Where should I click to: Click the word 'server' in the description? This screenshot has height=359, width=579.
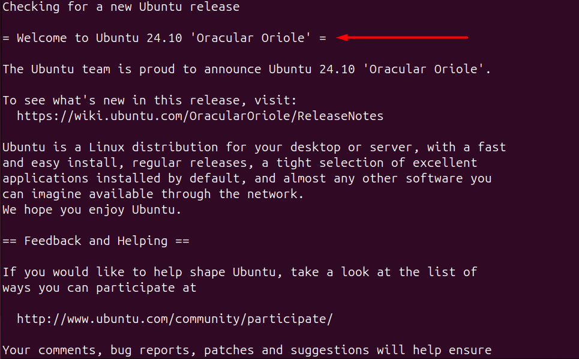click(391, 147)
